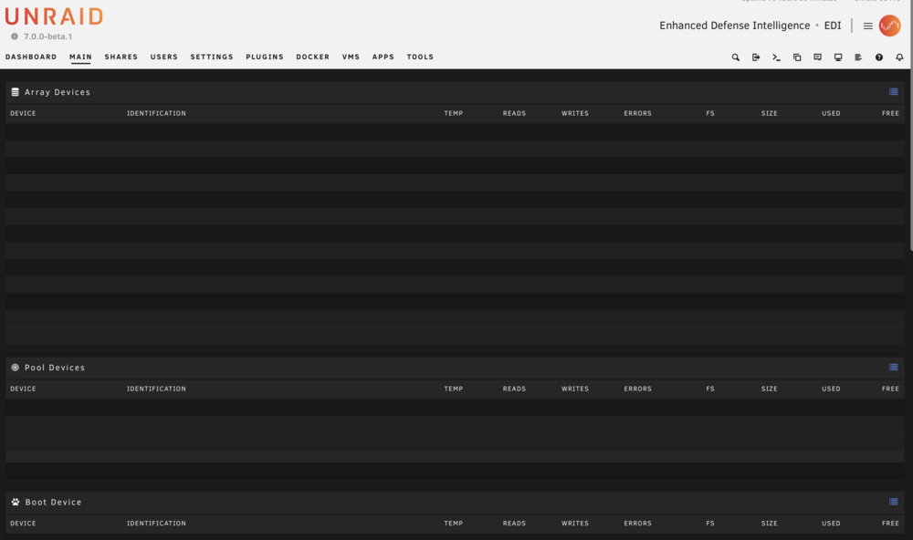Switch to the Users tab
The image size is (913, 540).
tap(164, 57)
